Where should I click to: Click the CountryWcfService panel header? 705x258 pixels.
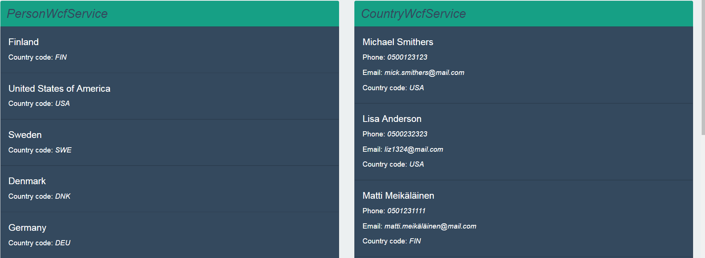tap(523, 13)
